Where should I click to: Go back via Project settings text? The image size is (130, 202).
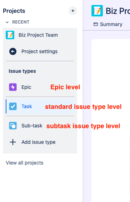pos(39,51)
